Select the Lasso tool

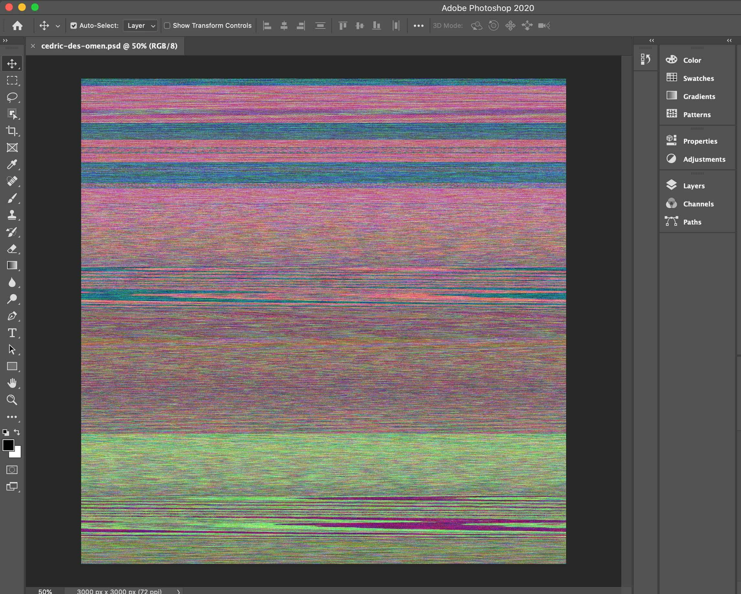(12, 97)
